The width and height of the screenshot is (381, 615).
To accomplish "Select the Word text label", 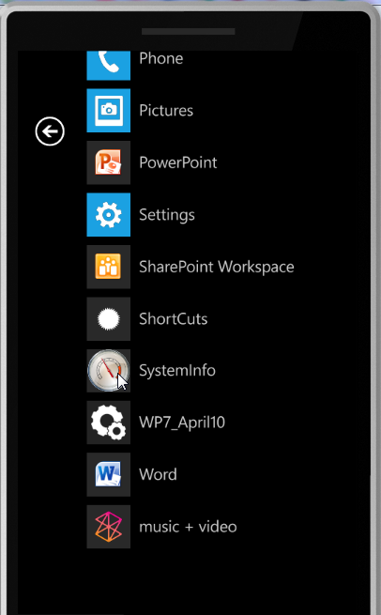I will [158, 474].
